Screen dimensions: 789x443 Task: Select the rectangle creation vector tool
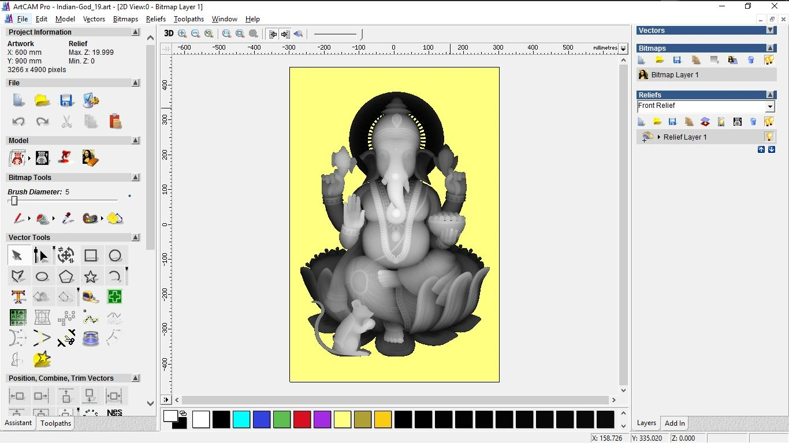pyautogui.click(x=91, y=255)
